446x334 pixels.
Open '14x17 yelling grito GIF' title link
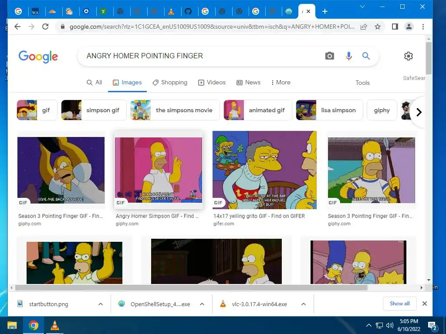point(259,216)
